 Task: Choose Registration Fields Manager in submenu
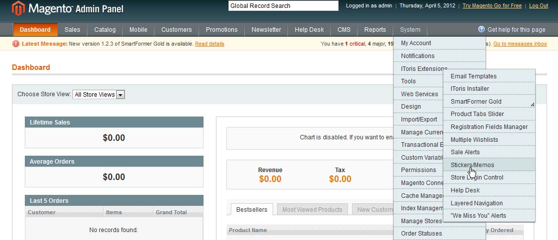(489, 126)
